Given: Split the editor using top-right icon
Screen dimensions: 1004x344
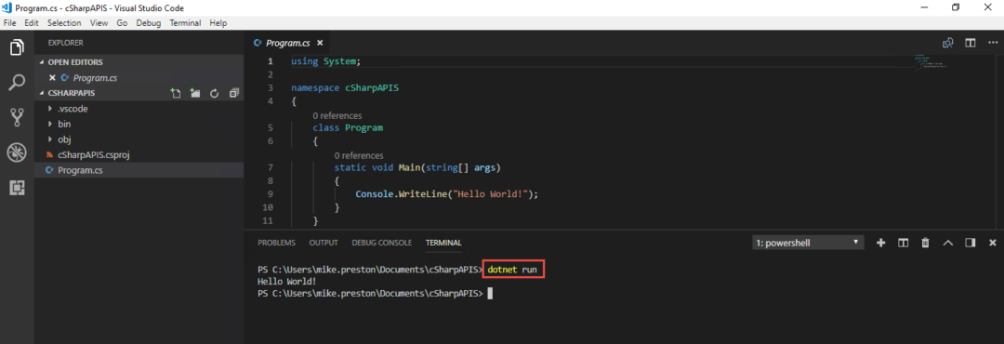Looking at the screenshot, I should (x=971, y=43).
